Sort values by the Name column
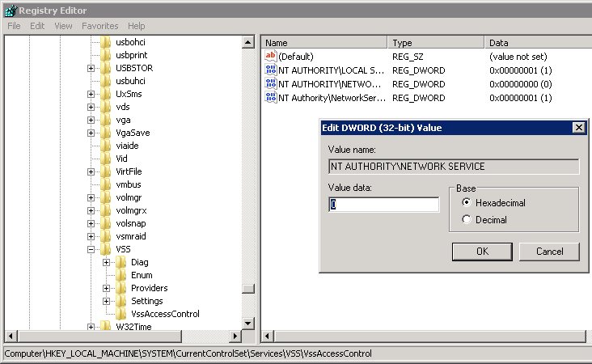Screen dimensions: 592x364 tap(324, 43)
